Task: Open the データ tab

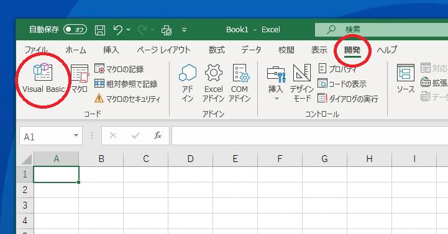Action: (x=251, y=50)
